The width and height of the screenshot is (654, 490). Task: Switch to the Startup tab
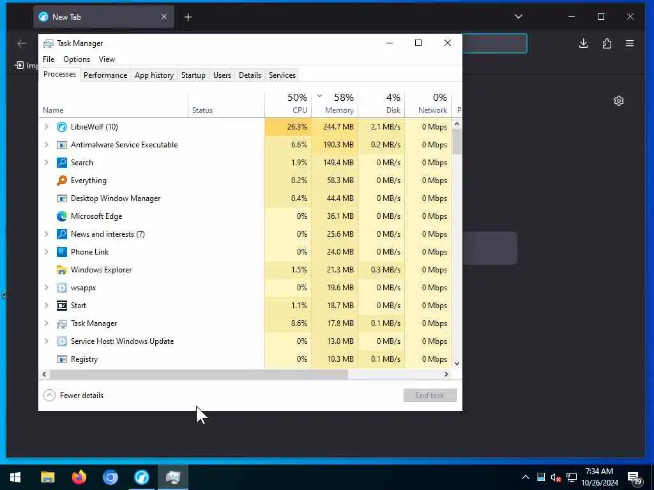(193, 75)
